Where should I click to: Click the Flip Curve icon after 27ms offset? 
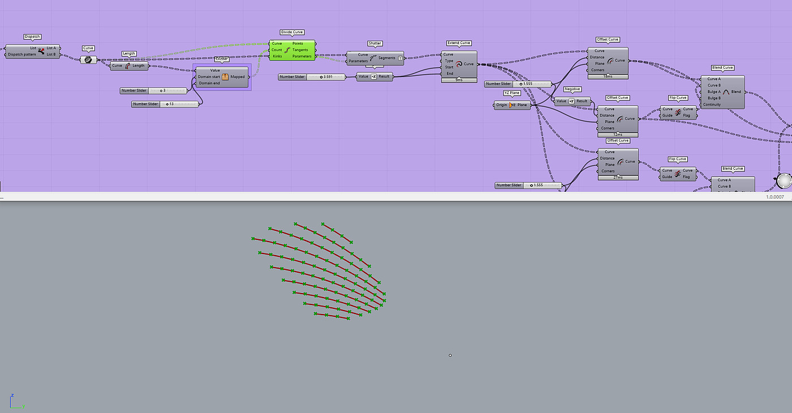pos(678,174)
